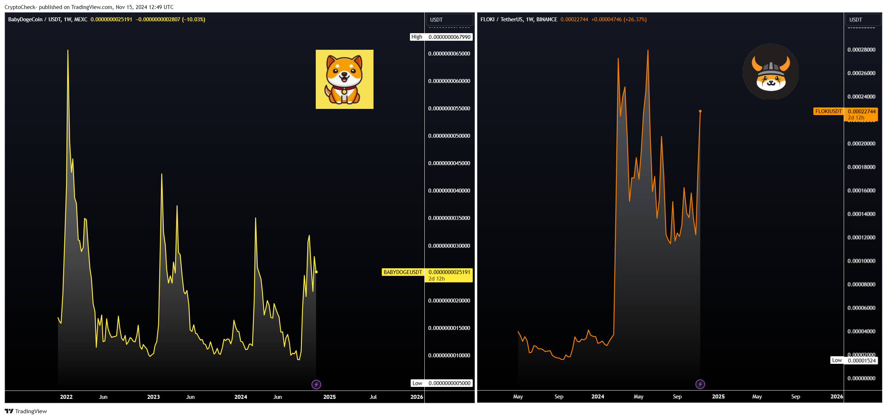Click the 0.00000000 level on FLOKI price scale

click(861, 378)
